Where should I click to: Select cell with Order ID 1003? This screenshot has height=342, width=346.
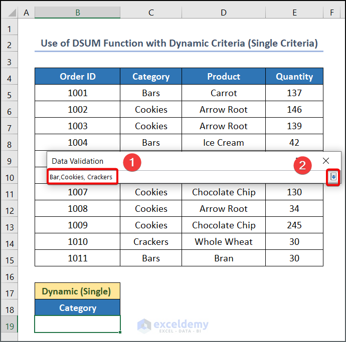(77, 126)
